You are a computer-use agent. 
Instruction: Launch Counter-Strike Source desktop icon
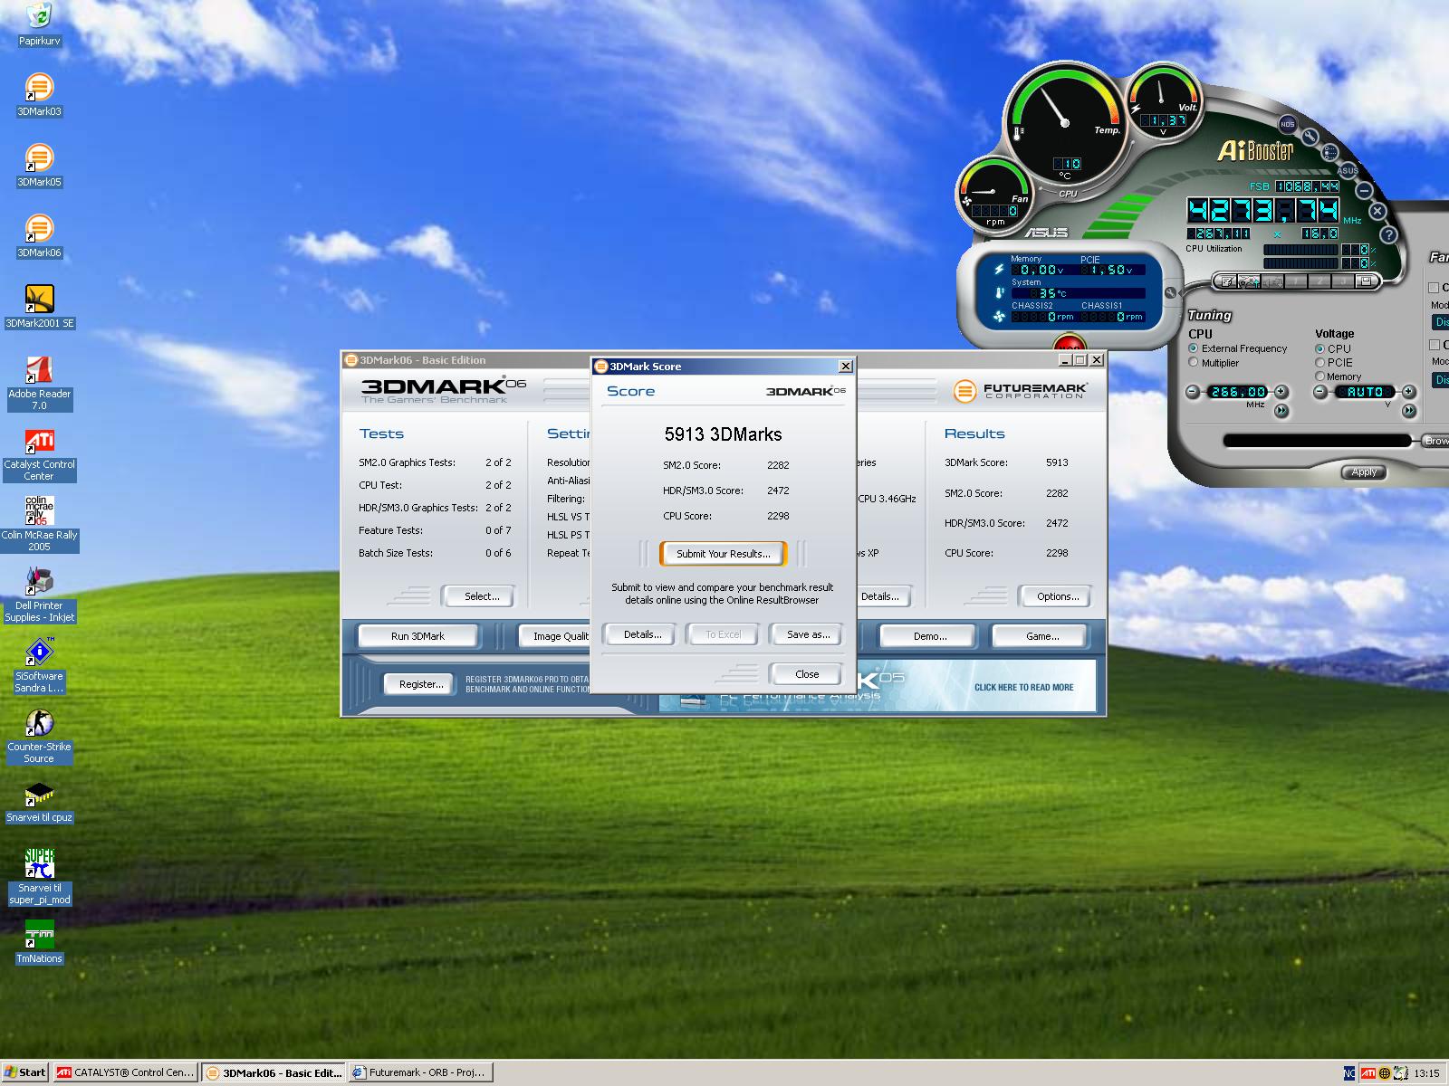pos(39,736)
